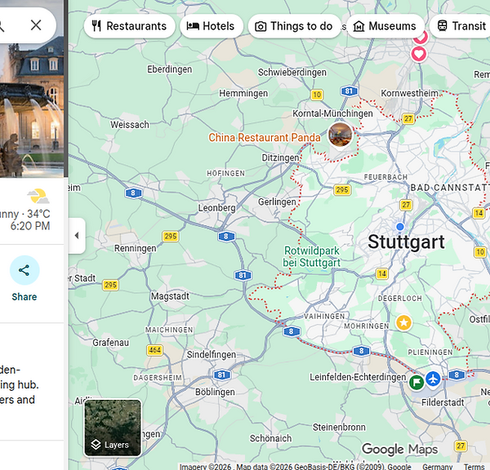Click the Steinenbronn town label
The image size is (490, 470).
339,428
